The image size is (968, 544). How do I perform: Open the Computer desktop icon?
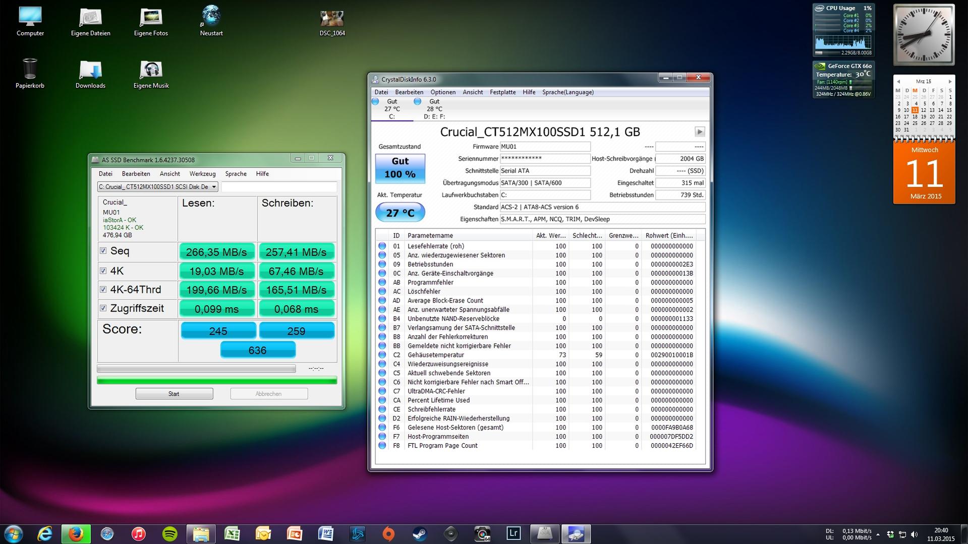point(30,22)
